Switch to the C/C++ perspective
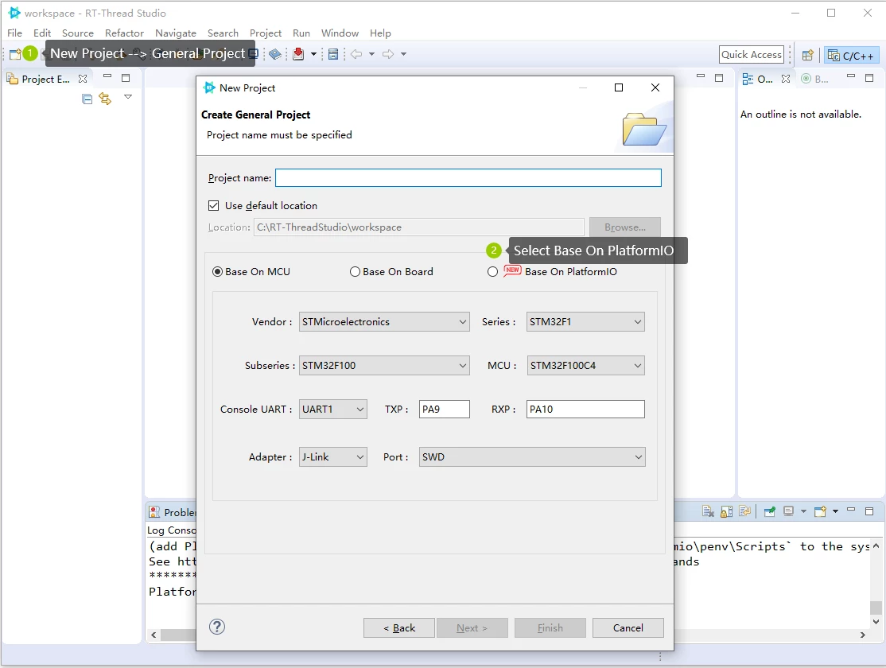 [x=851, y=56]
